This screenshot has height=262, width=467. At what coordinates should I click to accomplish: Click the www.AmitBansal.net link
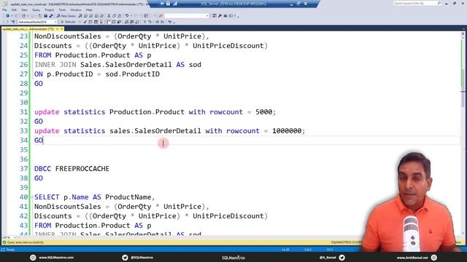[x=412, y=258]
